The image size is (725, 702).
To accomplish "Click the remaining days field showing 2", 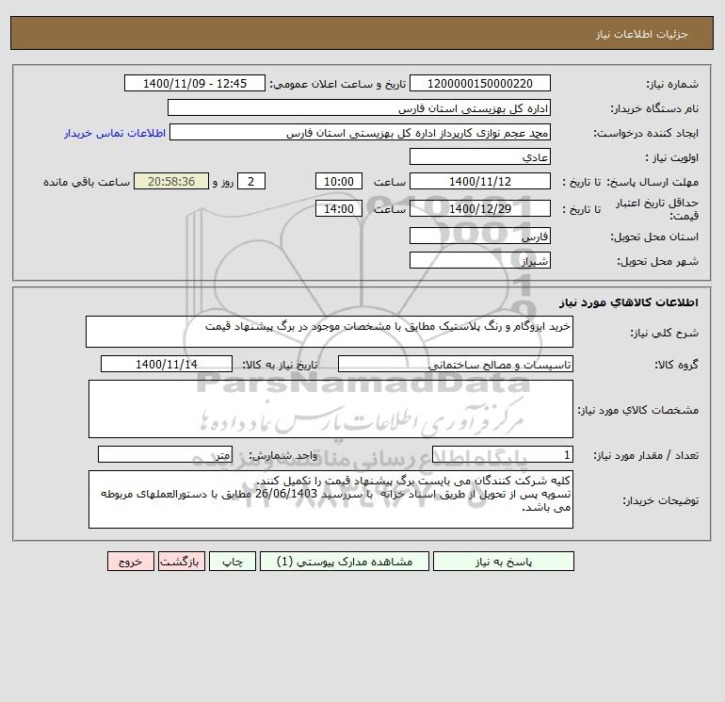I will [x=251, y=182].
